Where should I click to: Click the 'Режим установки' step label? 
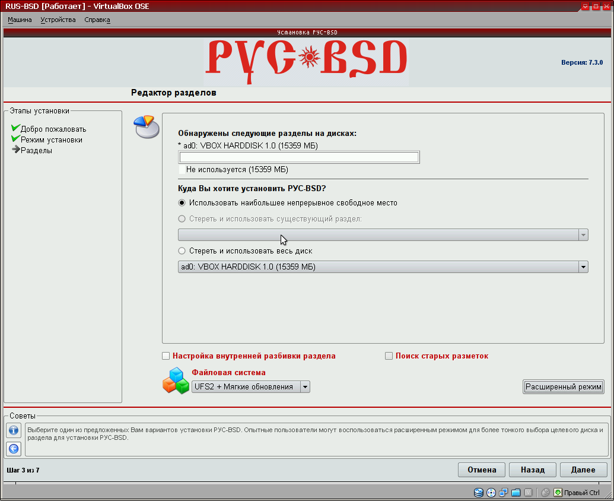[51, 140]
